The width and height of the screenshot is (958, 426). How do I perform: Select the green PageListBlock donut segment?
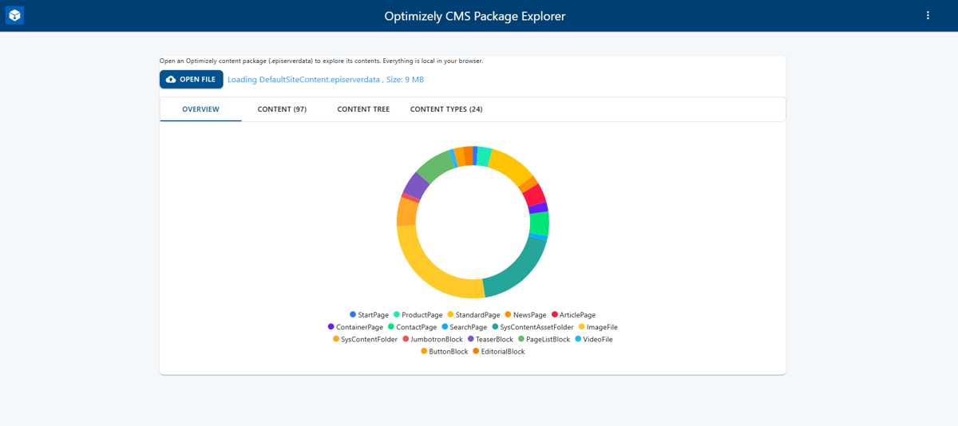[436, 165]
